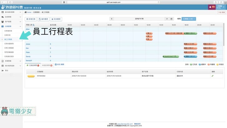The width and height of the screenshot is (227, 128).
Task: Collapse the sidebar with the bottom toggle
Action: click(x=11, y=75)
